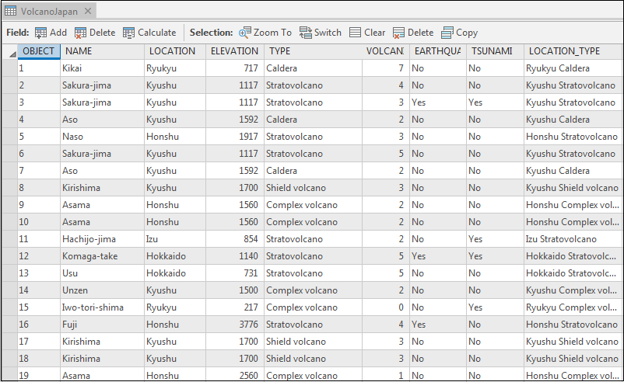
Task: Click the LOCATION column header
Action: click(175, 51)
